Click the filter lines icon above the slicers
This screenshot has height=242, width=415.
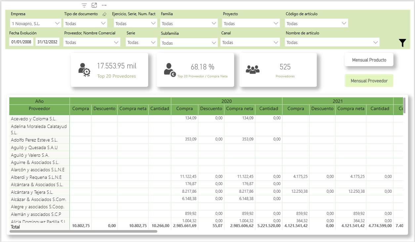click(x=84, y=5)
